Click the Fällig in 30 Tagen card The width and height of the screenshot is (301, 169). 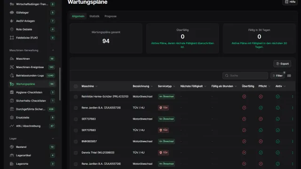point(259,38)
